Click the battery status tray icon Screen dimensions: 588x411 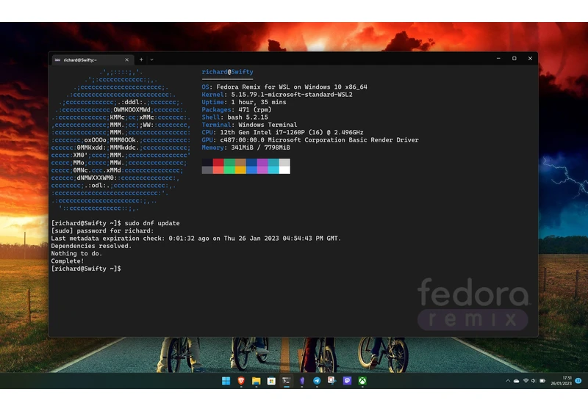542,381
